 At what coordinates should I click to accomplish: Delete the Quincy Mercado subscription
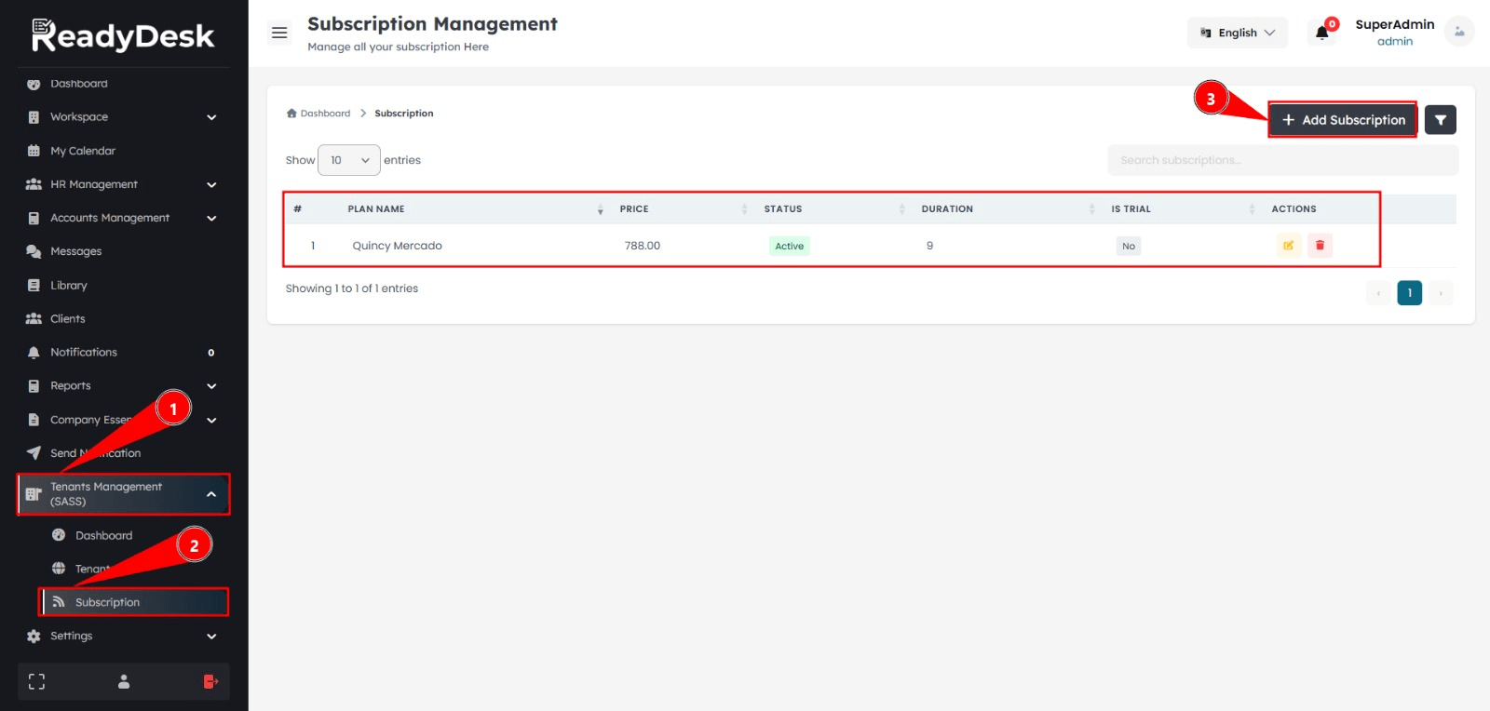tap(1320, 246)
